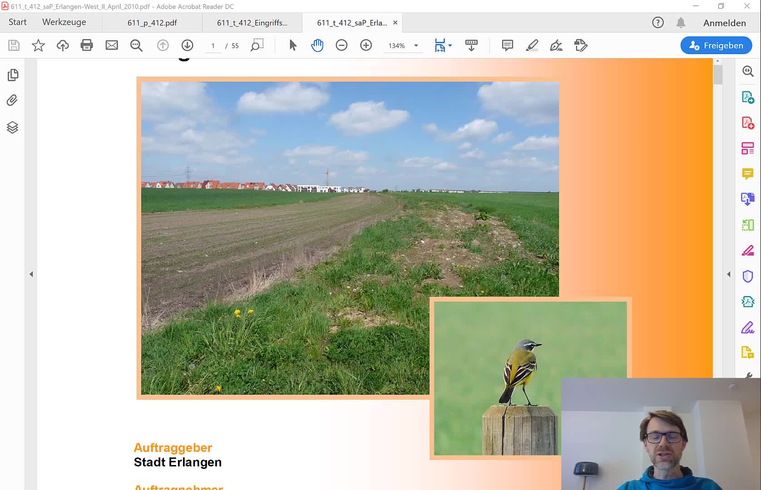Switch to the Werkzeuge tab
Image resolution: width=761 pixels, height=490 pixels.
coord(64,22)
